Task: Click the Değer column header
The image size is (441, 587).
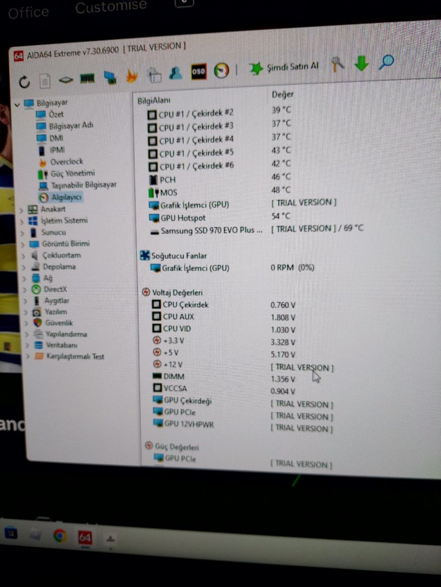Action: click(283, 95)
